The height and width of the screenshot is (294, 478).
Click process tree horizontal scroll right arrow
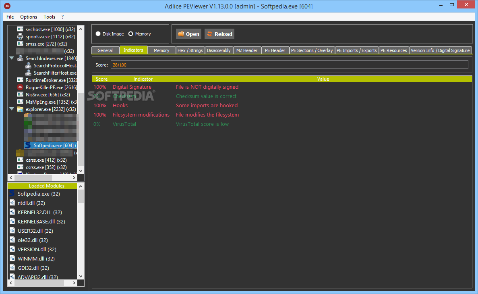click(74, 177)
